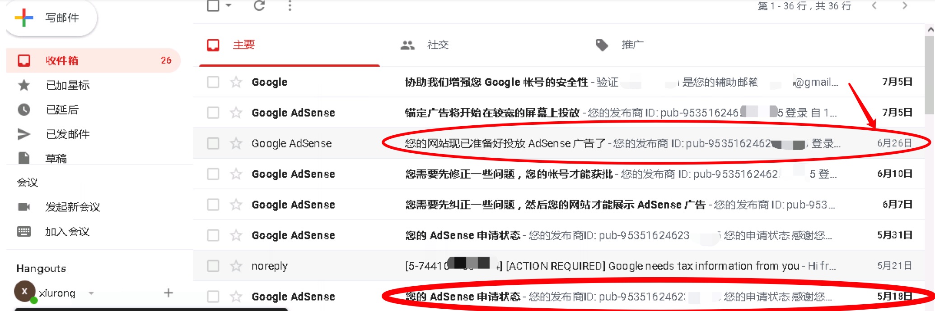Open email 协助我们增强您 Google 帐号的安全性
Screen dimensions: 935x311
click(559, 82)
